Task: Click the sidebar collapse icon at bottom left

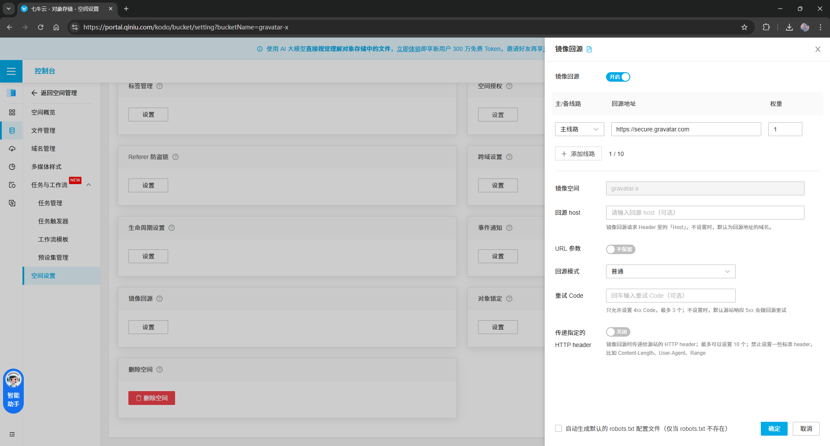Action: coord(12,434)
